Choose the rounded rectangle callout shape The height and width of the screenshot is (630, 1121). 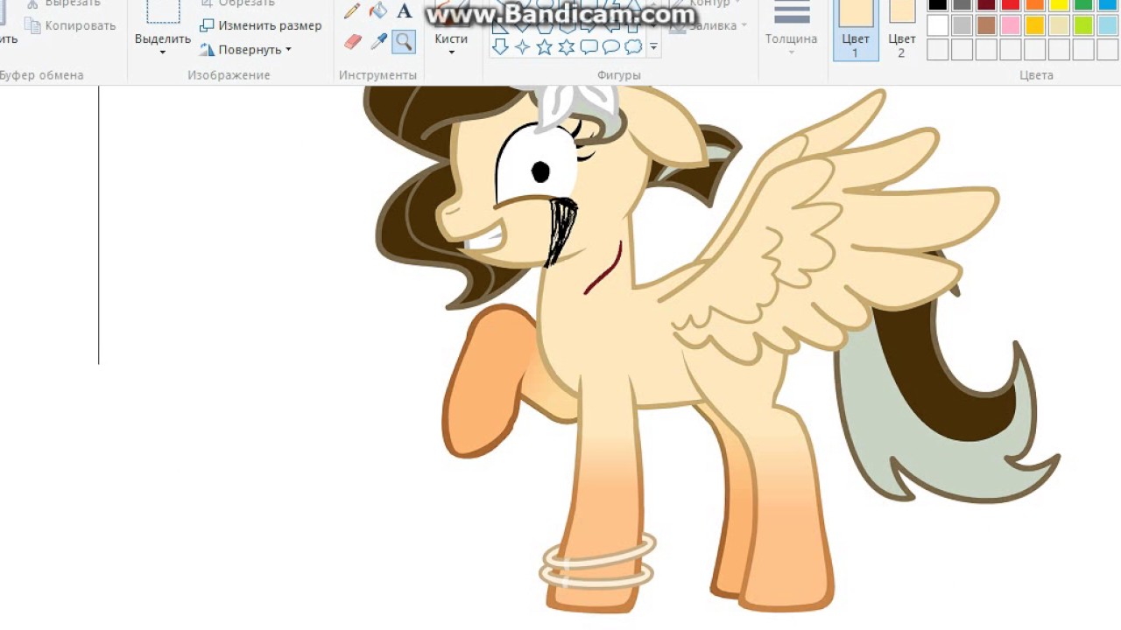589,46
